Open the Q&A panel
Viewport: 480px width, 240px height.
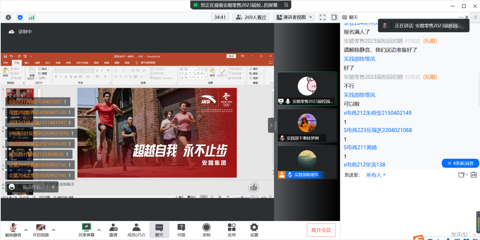tap(181, 229)
